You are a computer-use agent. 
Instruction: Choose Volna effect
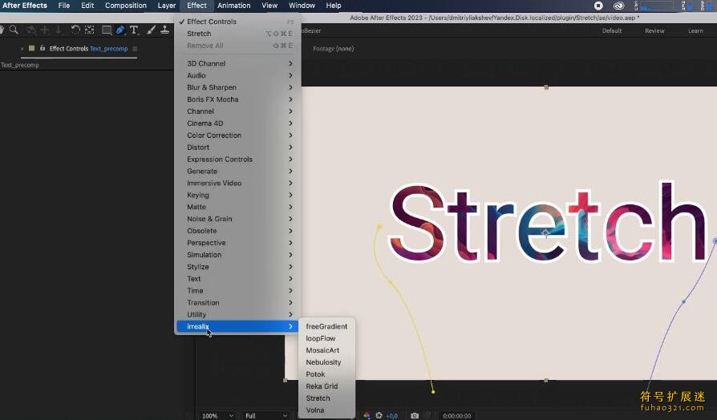click(x=326, y=410)
